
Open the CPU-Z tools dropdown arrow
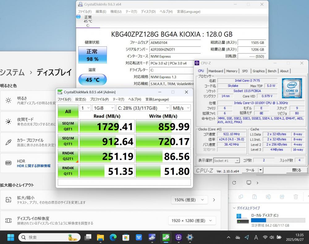pyautogui.click(x=260, y=170)
